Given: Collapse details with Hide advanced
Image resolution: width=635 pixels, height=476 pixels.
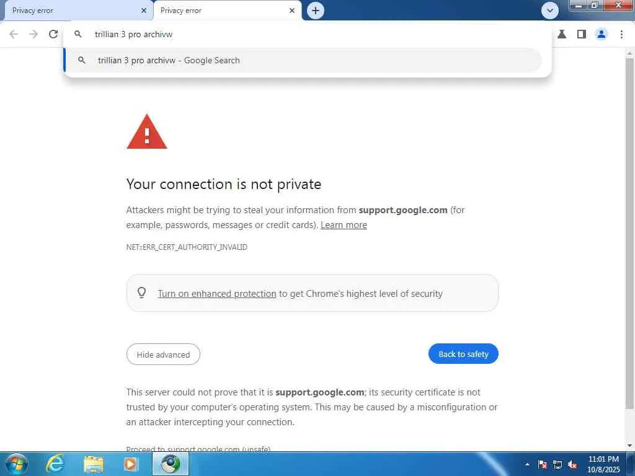Looking at the screenshot, I should pyautogui.click(x=163, y=355).
